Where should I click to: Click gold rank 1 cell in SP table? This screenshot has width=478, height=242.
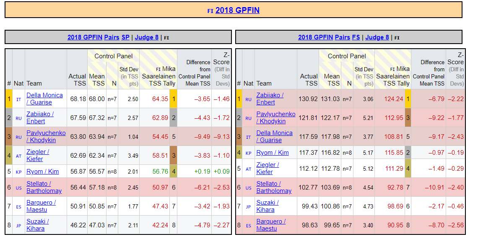click(8, 99)
